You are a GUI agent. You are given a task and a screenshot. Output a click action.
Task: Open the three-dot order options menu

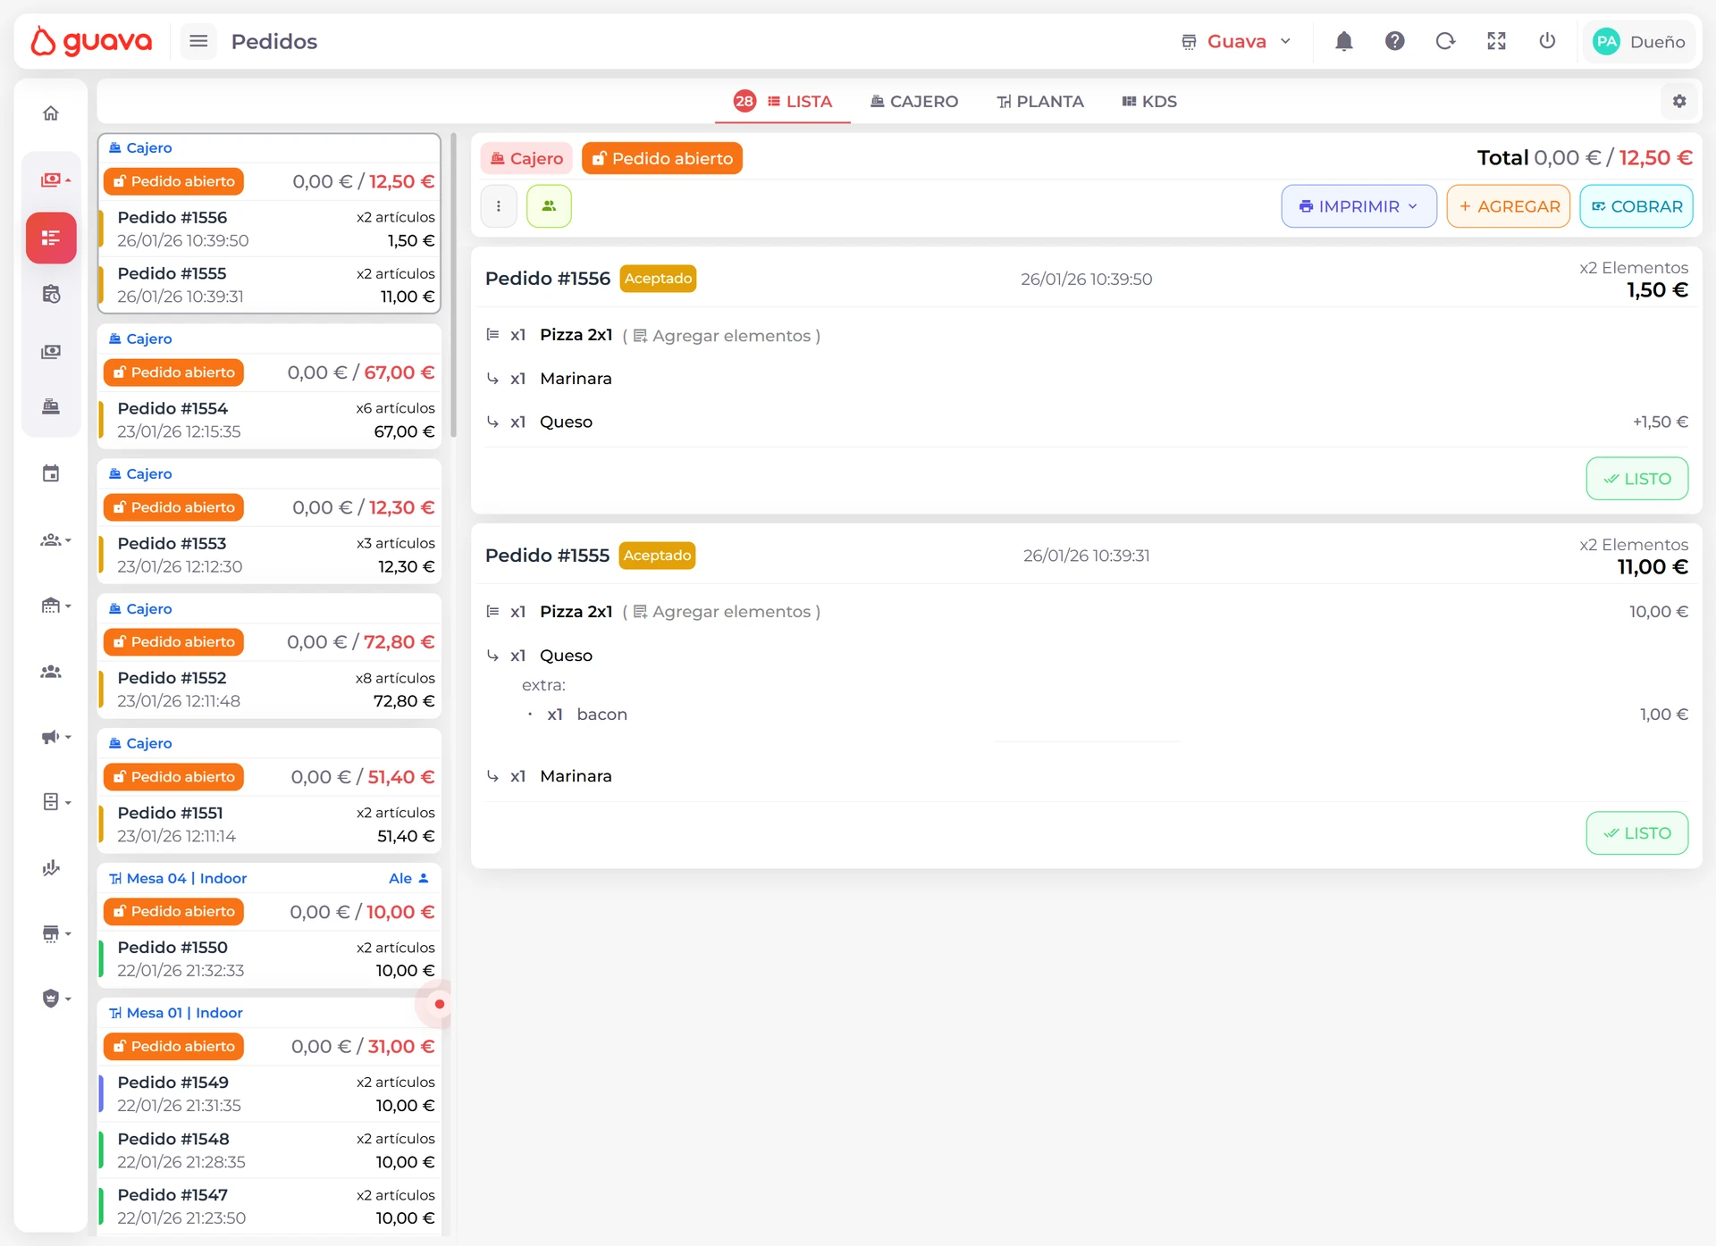click(x=499, y=206)
